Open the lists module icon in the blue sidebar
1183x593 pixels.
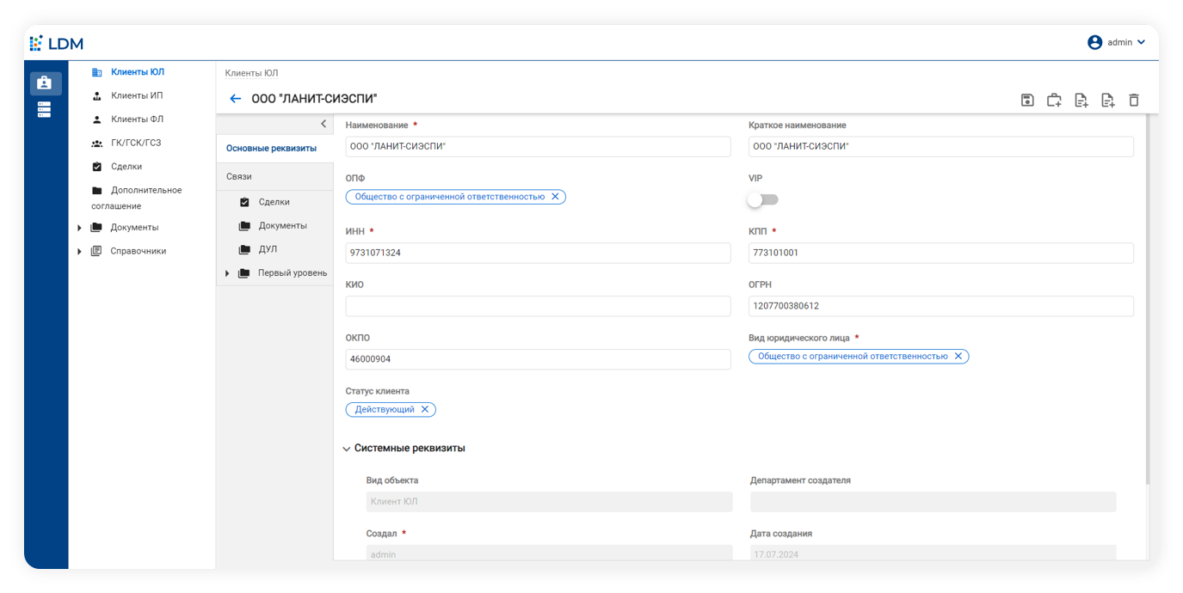(x=46, y=110)
